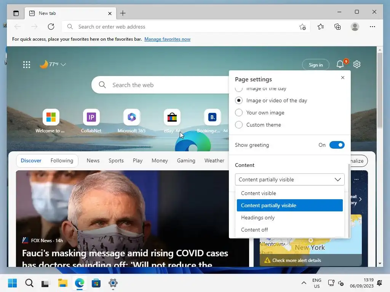Click the Page settings gear icon
Image resolution: width=390 pixels, height=292 pixels.
(x=357, y=64)
